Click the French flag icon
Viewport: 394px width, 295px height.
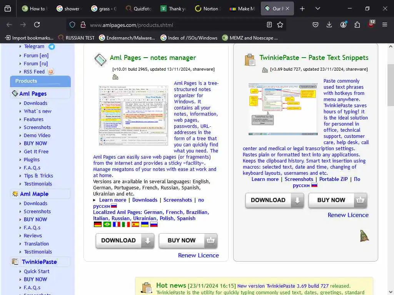[x=116, y=224]
